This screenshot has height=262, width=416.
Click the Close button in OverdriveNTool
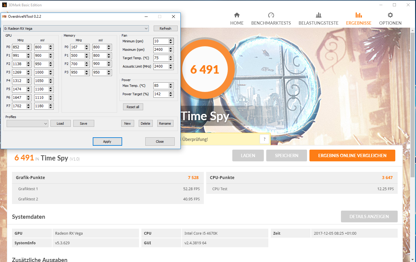point(160,142)
